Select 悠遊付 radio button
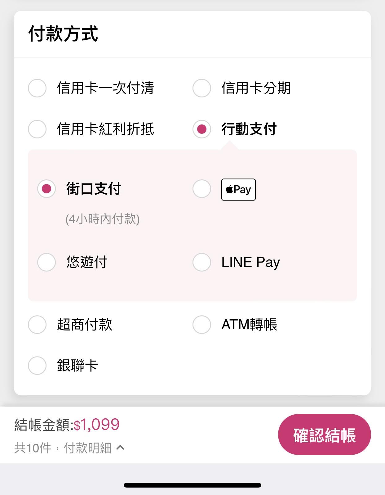The width and height of the screenshot is (385, 495). click(46, 262)
